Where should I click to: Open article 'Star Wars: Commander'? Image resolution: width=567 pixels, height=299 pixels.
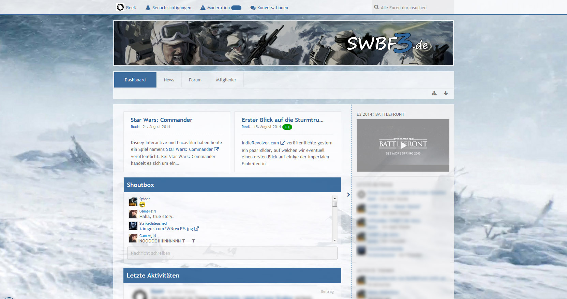point(162,120)
